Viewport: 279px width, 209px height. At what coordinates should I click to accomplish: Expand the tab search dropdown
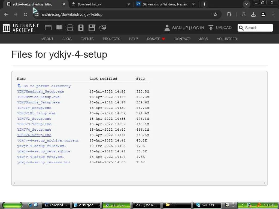tap(246, 4)
